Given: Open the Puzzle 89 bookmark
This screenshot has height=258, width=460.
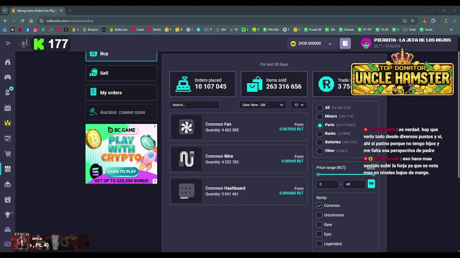Looking at the screenshot, I should click(x=313, y=30).
